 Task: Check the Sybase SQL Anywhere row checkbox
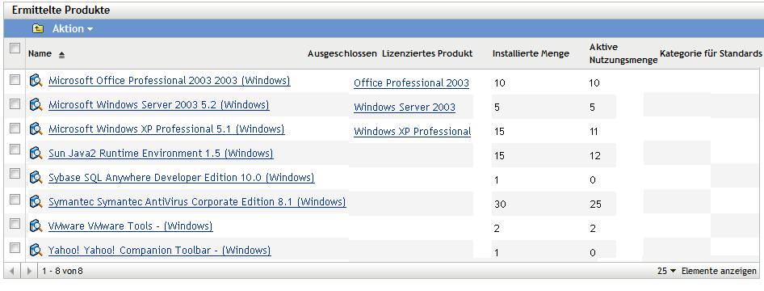[x=15, y=174]
